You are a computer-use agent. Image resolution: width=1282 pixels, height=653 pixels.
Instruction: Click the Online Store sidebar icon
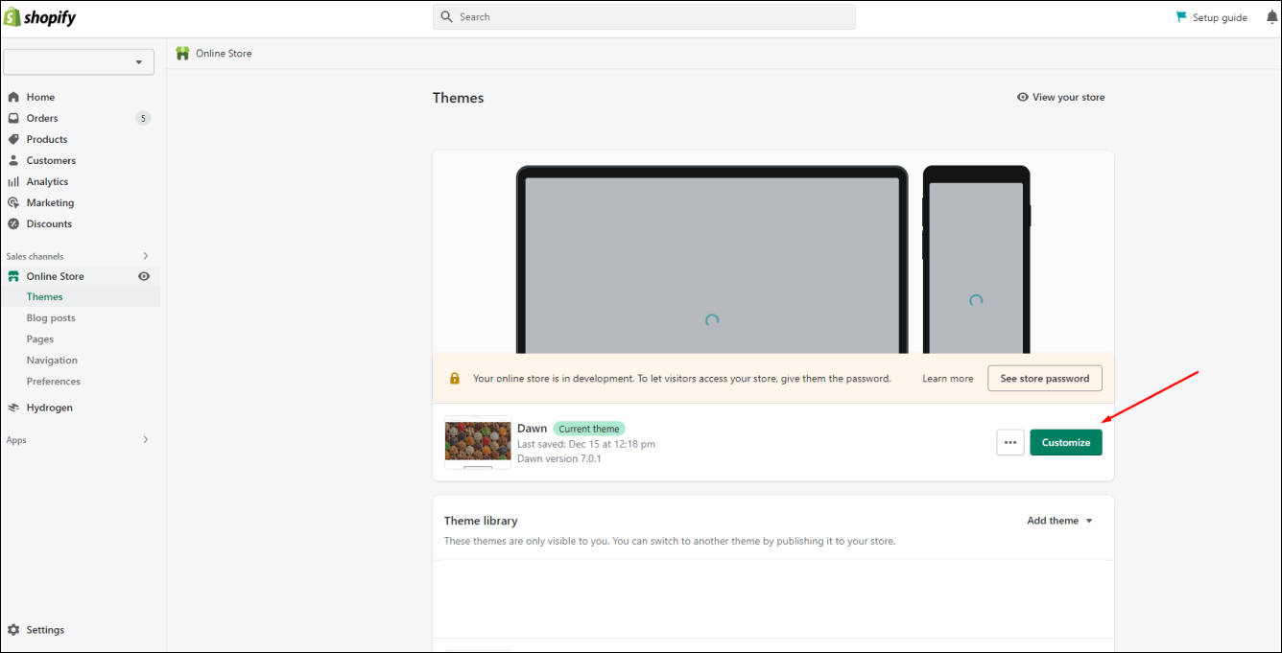point(13,276)
